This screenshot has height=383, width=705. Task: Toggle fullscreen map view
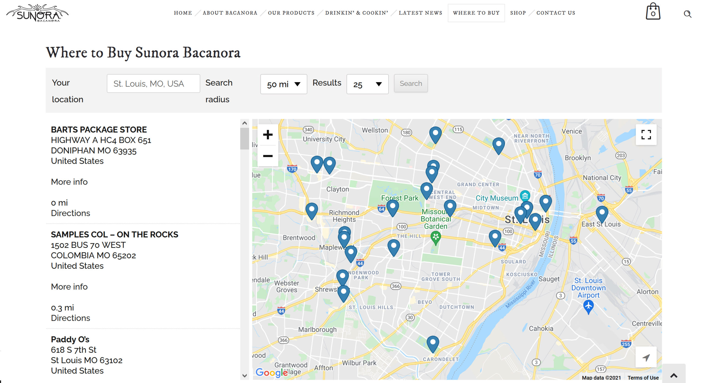tap(646, 135)
